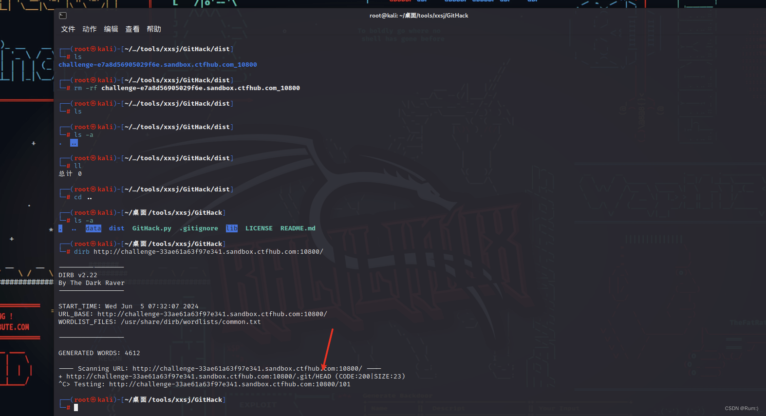Click the .gitignore file name

(199, 228)
